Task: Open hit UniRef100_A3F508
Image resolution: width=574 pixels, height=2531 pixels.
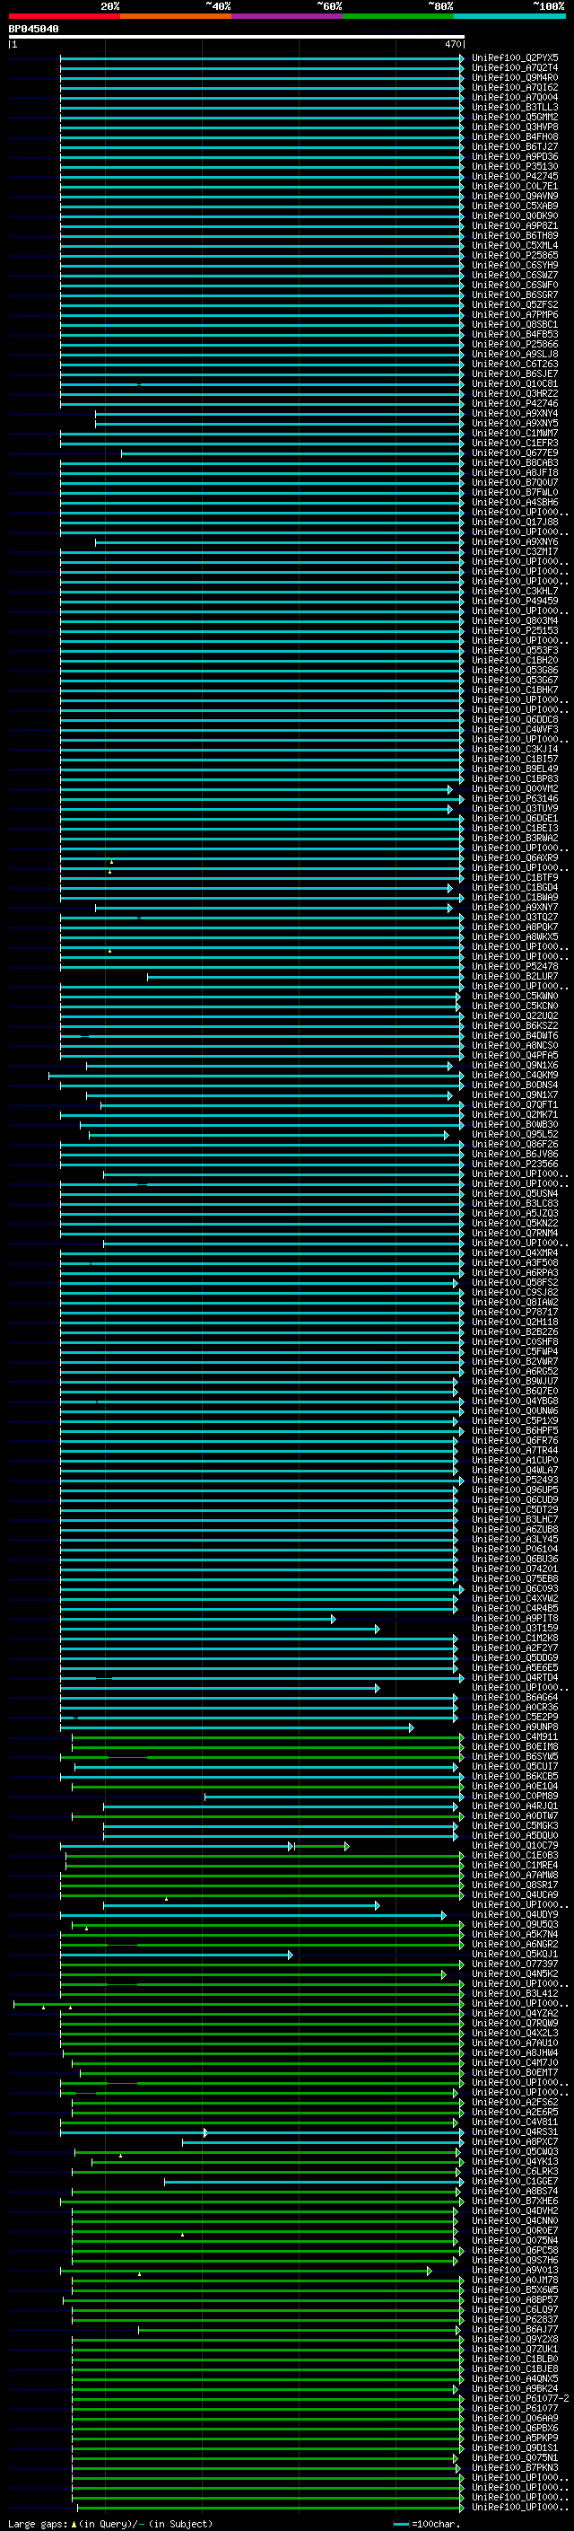Action: [x=515, y=1262]
